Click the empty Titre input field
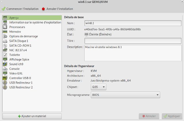Screen dimensions: 184x121 [133, 41]
